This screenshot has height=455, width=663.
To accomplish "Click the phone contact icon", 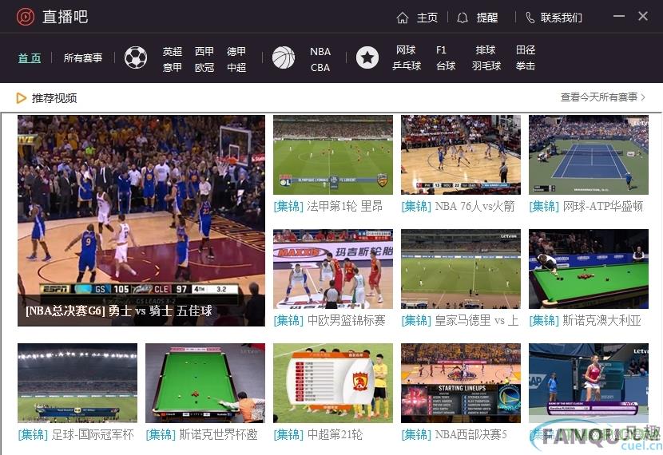I will pos(530,18).
